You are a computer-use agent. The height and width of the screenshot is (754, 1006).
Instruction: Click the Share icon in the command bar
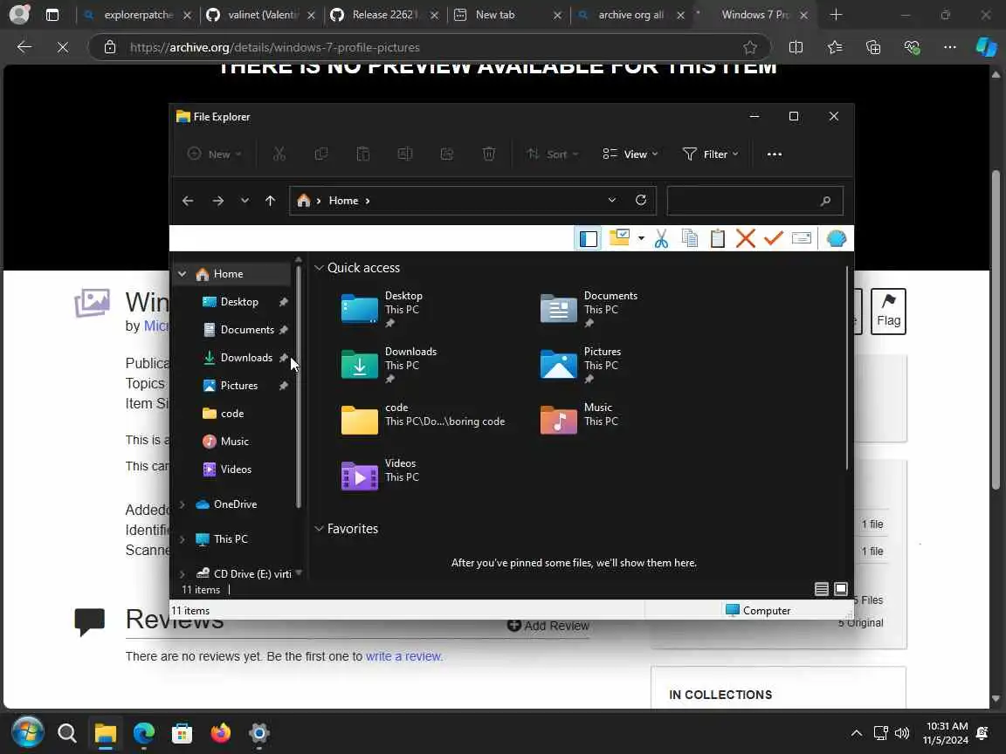tap(446, 154)
